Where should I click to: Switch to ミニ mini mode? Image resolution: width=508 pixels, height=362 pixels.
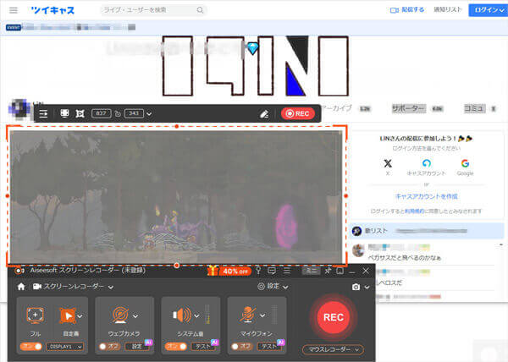pos(311,271)
